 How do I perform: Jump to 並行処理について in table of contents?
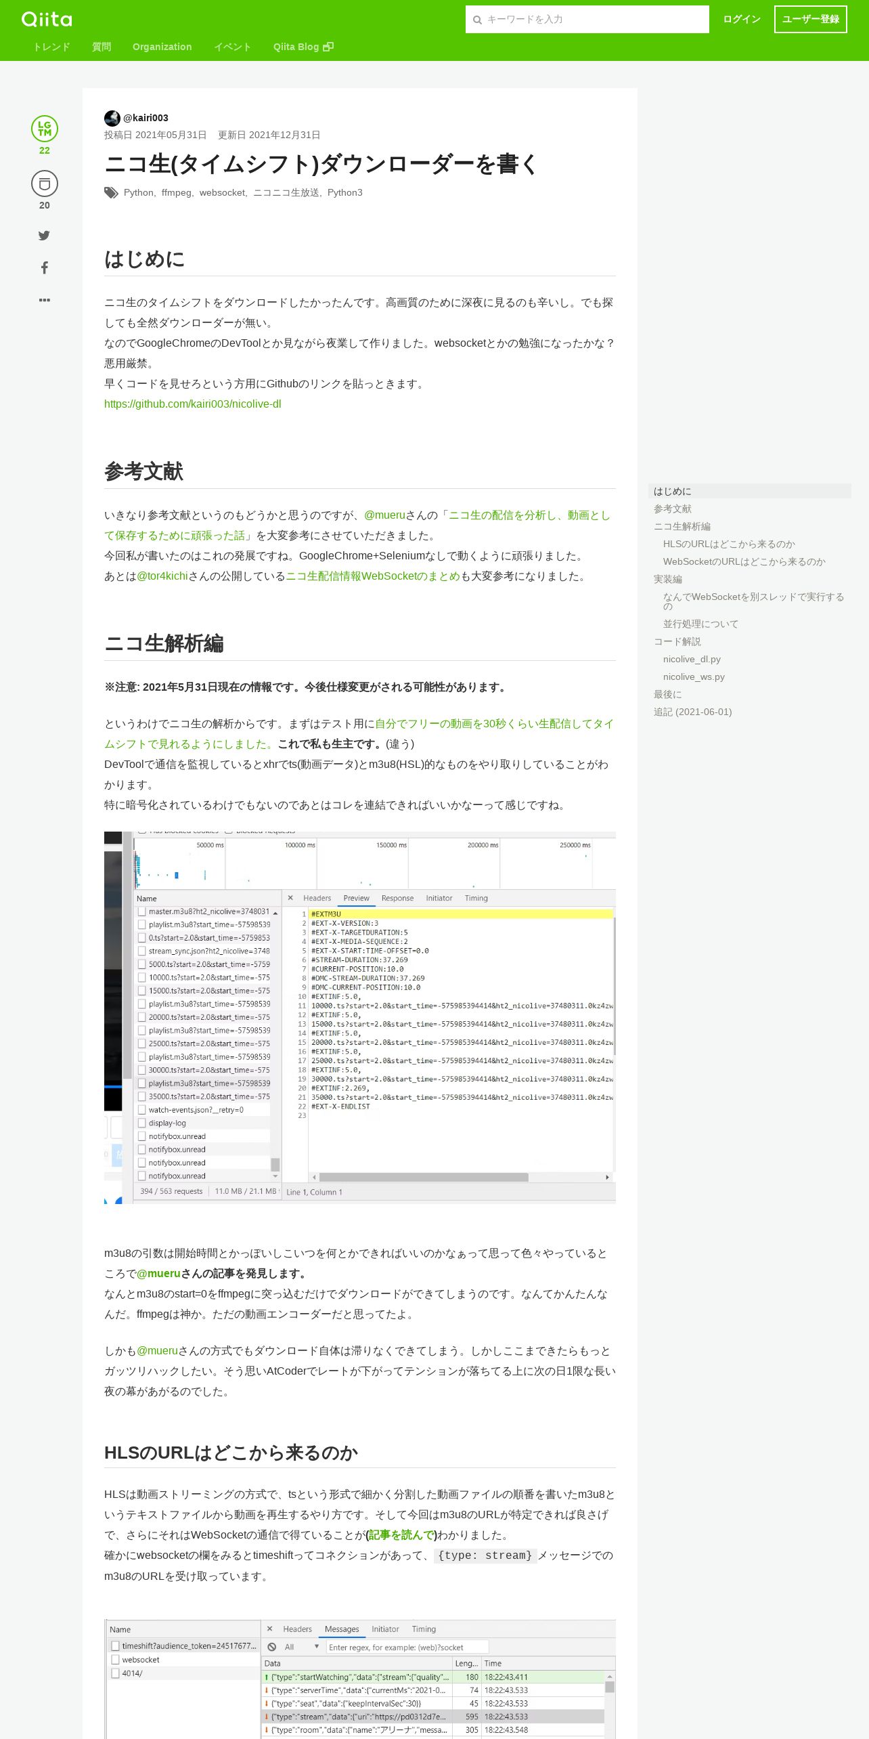point(700,624)
